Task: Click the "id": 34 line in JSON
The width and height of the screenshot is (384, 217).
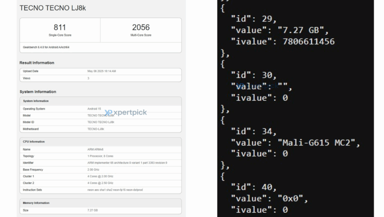Action: [254, 131]
